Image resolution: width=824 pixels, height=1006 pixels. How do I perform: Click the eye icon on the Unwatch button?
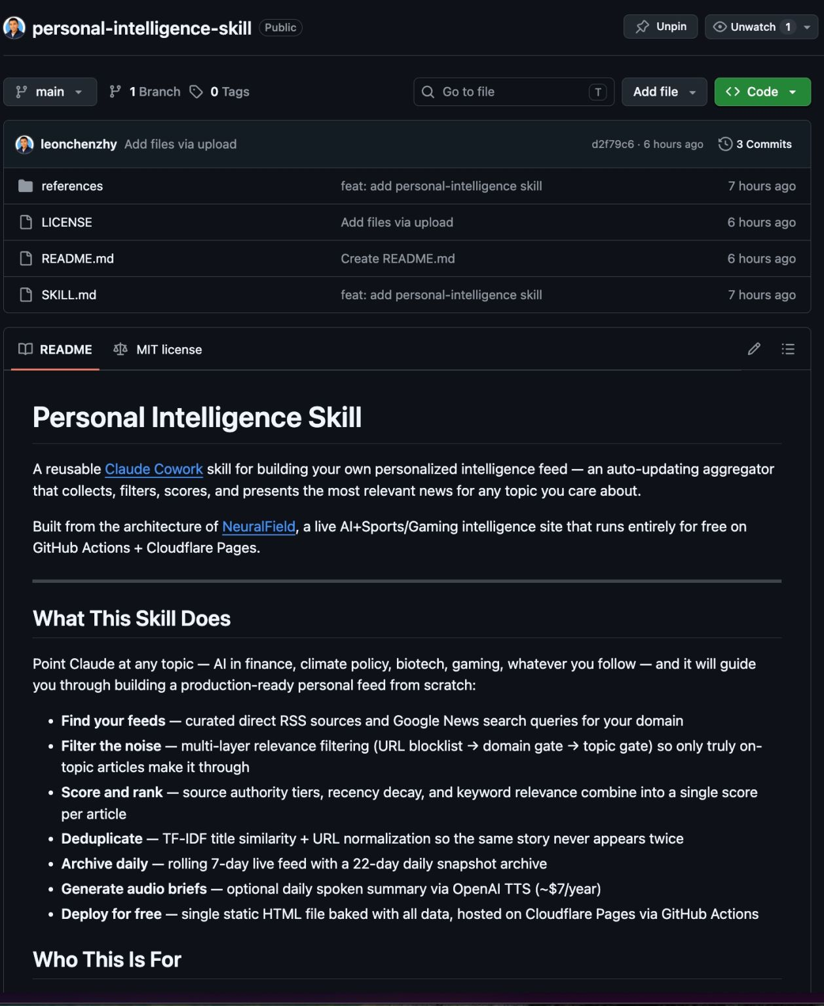[720, 27]
